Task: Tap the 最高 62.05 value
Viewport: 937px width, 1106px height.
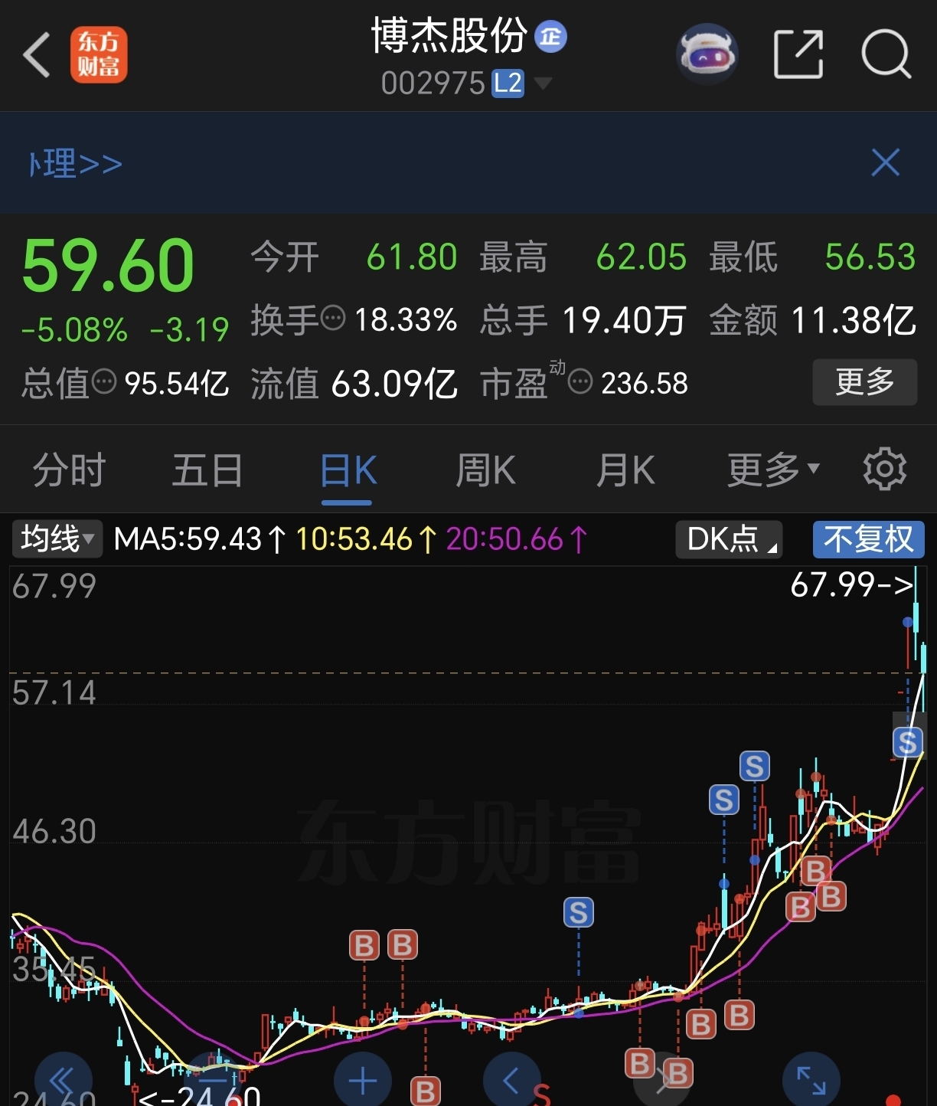Action: (x=642, y=257)
